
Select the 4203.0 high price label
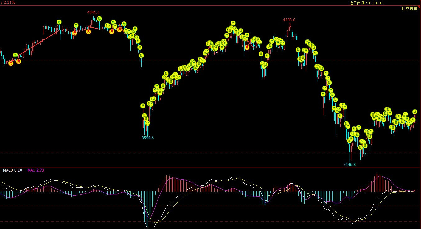(289, 20)
